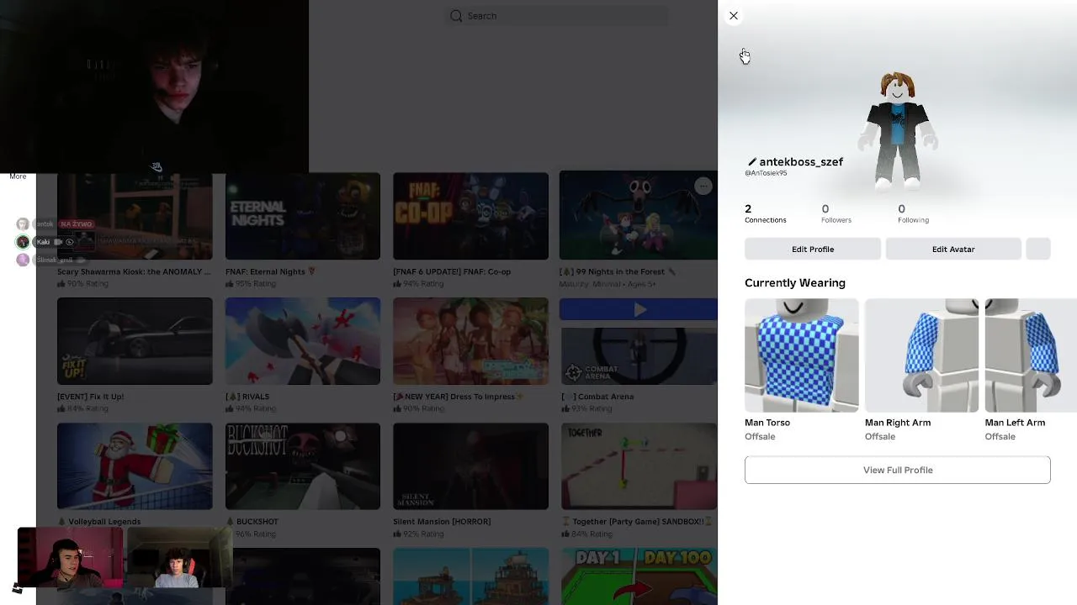This screenshot has width=1077, height=605.
Task: Click the RIVALS title text
Action: [x=252, y=397]
